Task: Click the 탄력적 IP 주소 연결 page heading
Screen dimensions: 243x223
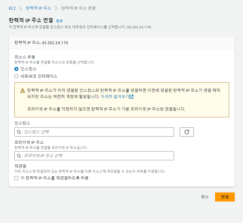Action: tap(31, 20)
